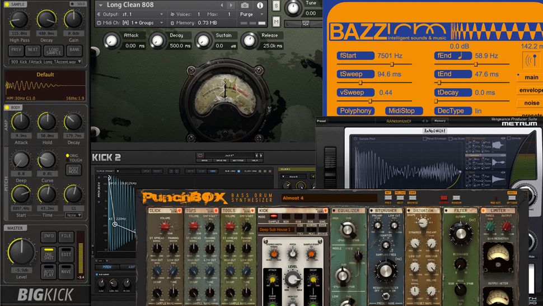Viewport: 543px width, 306px height.
Task: Click the BigKick Default waveform display
Action: 45,86
